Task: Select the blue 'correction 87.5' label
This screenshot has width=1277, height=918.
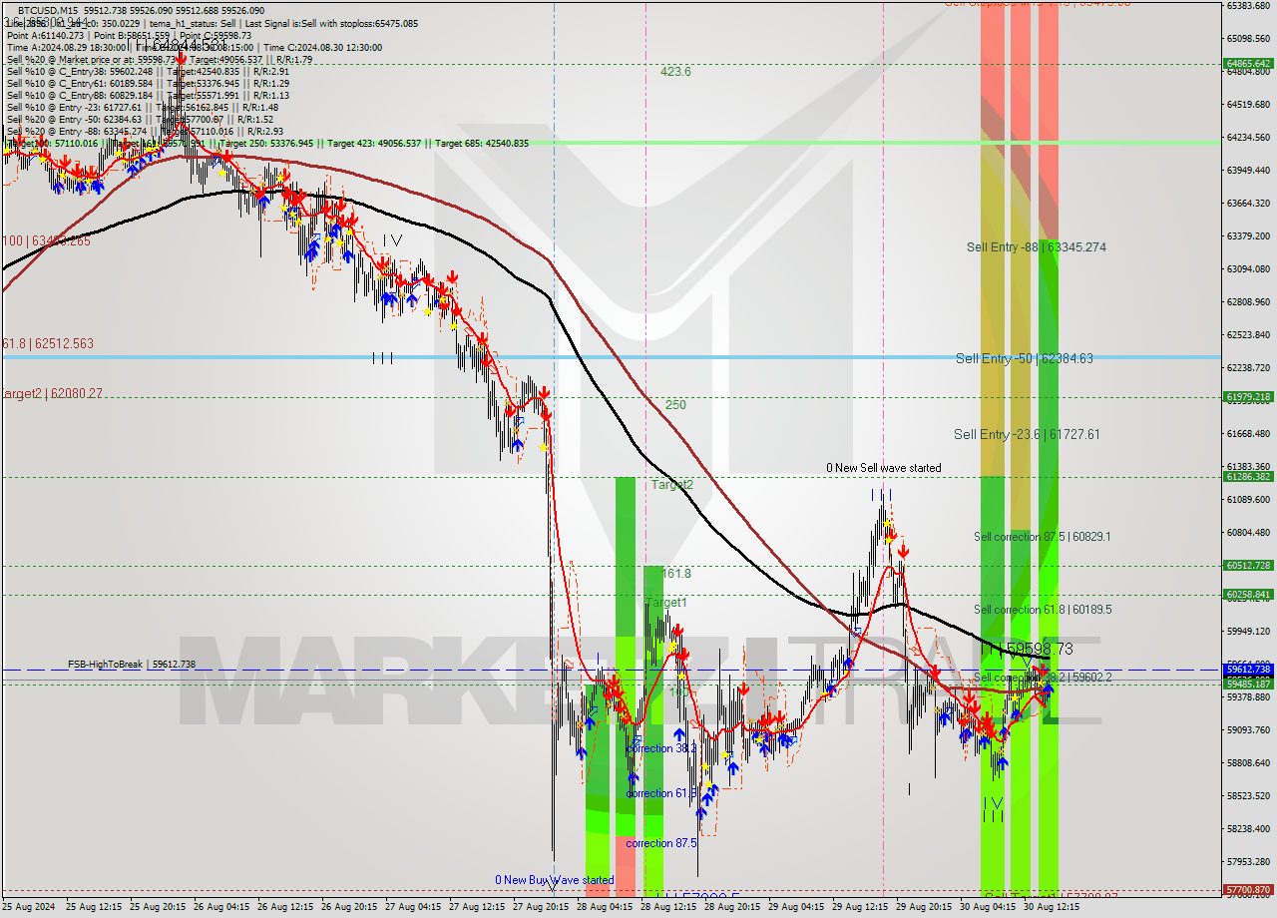Action: pos(661,843)
